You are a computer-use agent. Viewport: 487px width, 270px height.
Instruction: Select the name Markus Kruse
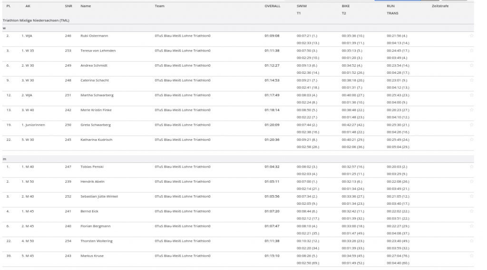click(92, 256)
